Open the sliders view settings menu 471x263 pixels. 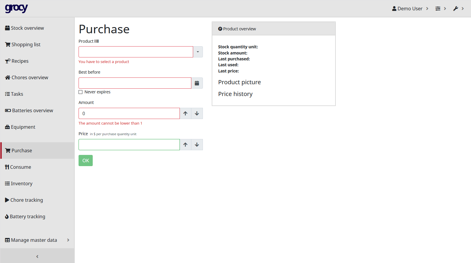(x=440, y=9)
